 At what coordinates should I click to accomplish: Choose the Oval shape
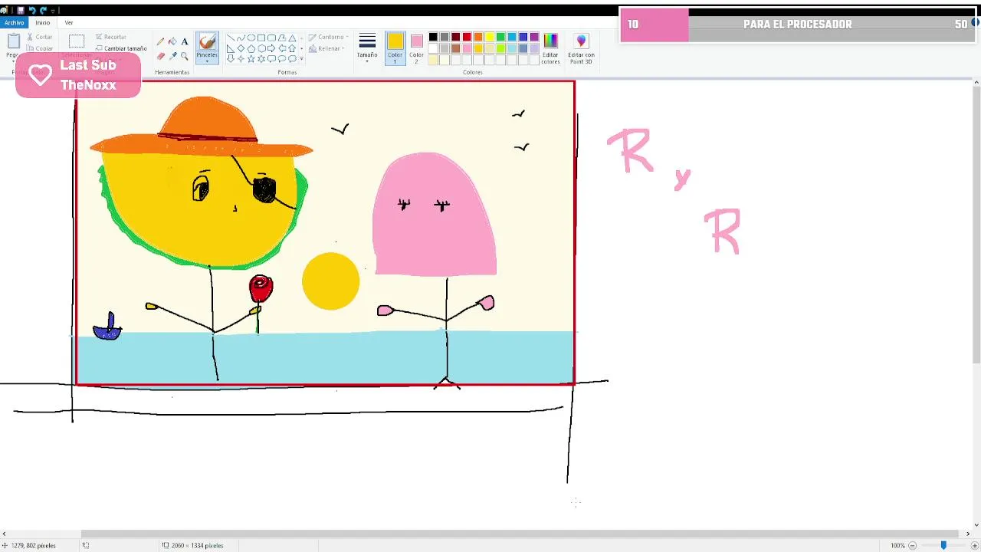tap(251, 38)
